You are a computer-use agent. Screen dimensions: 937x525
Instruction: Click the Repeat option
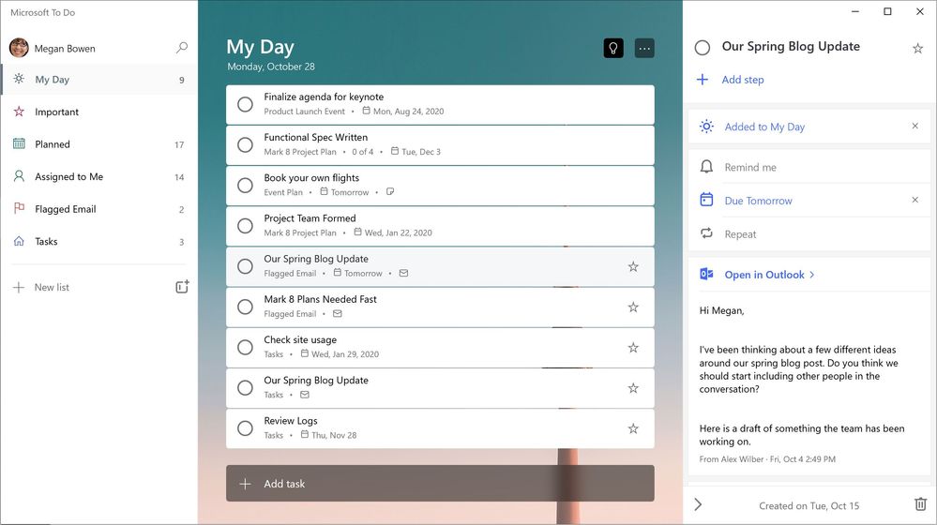pos(809,233)
